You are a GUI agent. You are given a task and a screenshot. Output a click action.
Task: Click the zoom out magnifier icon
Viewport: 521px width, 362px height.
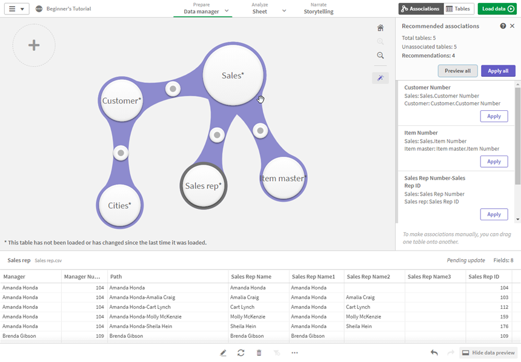coord(380,55)
